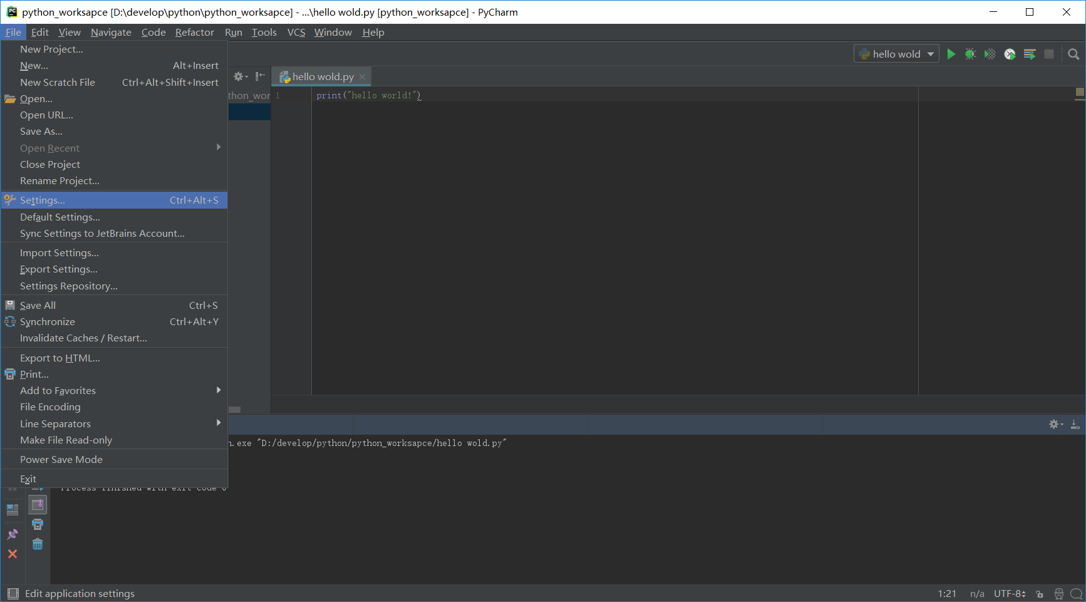Open the UTF-8 encoding selector

1010,593
